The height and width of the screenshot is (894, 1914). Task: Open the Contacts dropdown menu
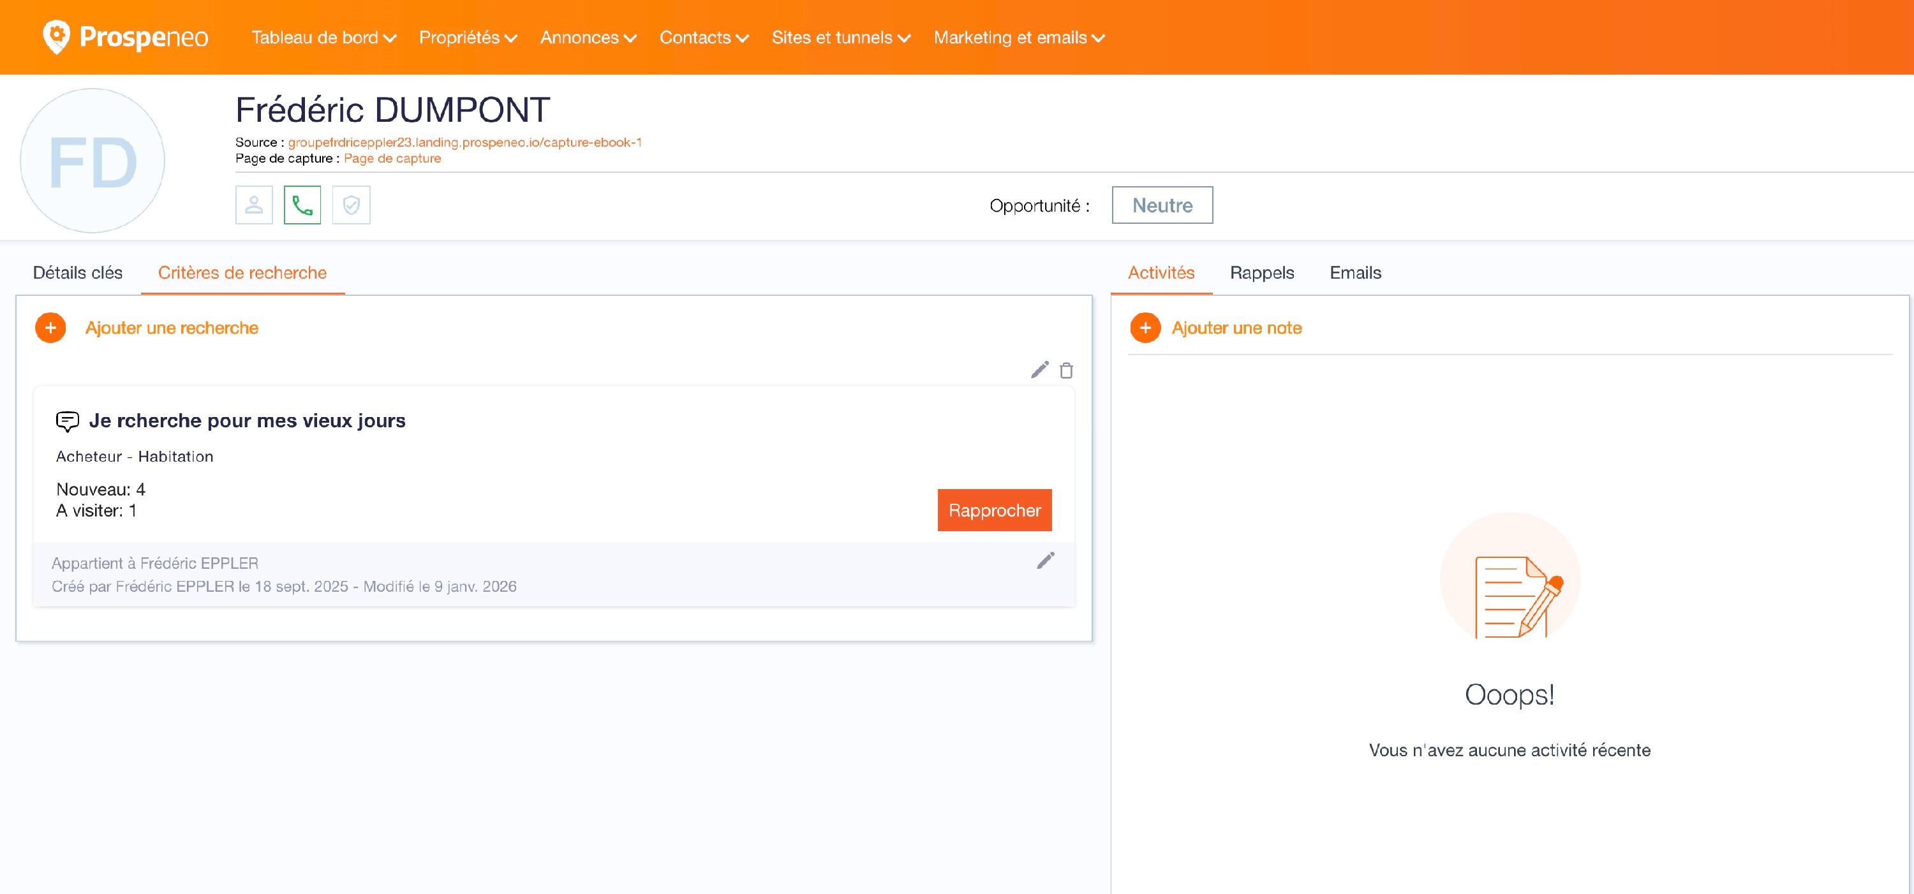(704, 38)
